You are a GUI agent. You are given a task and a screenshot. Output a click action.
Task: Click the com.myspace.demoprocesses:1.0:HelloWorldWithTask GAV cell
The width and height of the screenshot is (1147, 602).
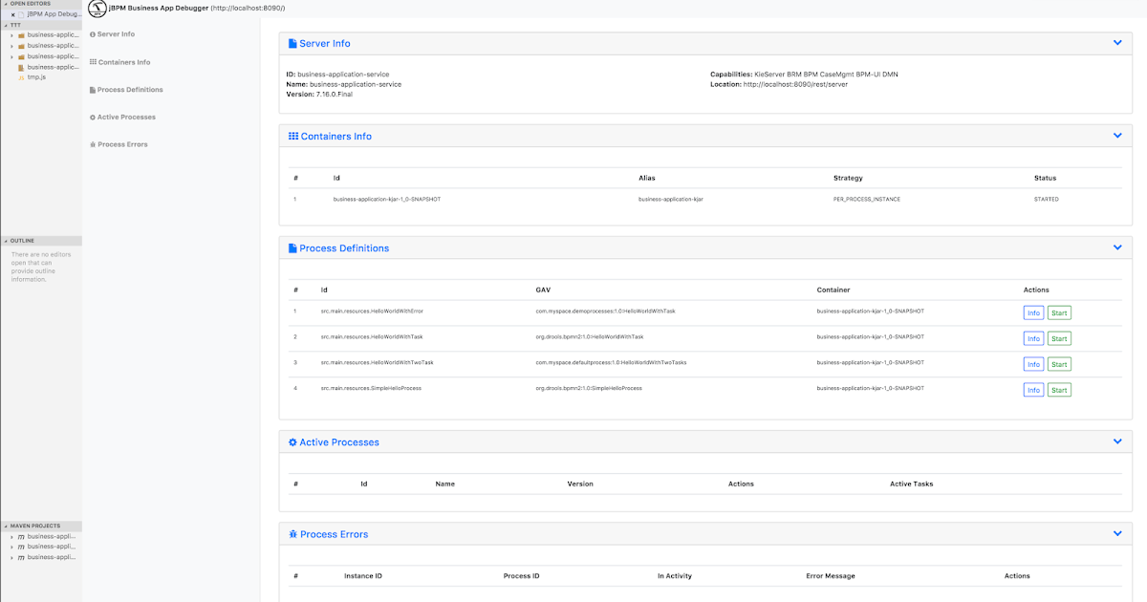605,312
